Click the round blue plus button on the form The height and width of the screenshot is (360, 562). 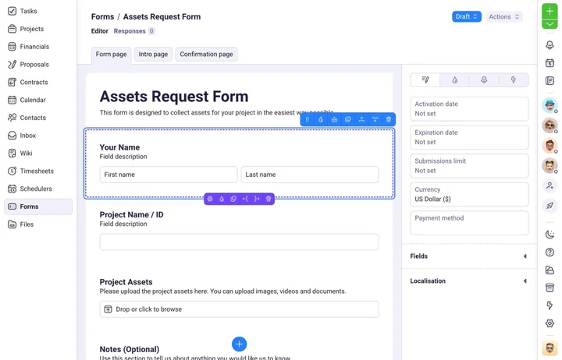coord(239,344)
